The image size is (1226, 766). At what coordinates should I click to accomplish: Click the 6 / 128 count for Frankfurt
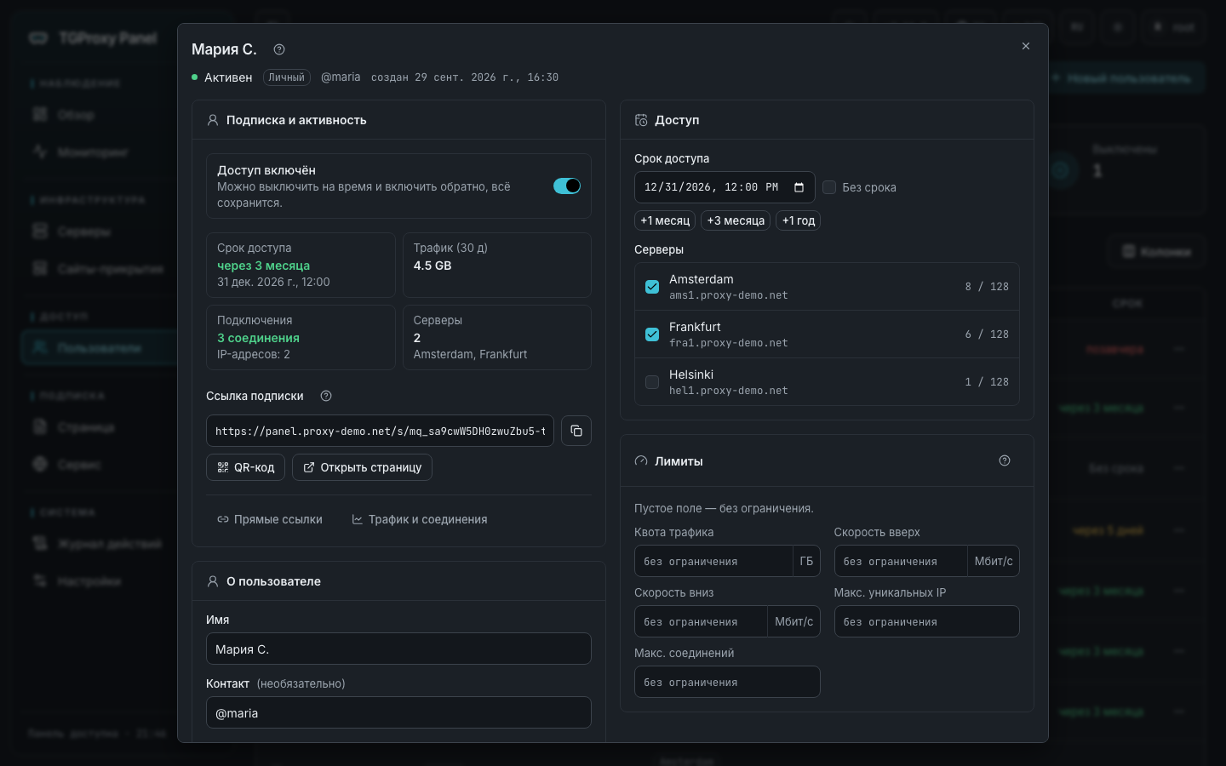click(x=987, y=334)
